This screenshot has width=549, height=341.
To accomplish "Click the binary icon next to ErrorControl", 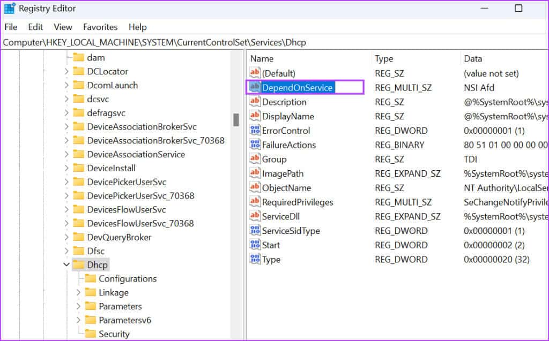I will click(x=255, y=130).
